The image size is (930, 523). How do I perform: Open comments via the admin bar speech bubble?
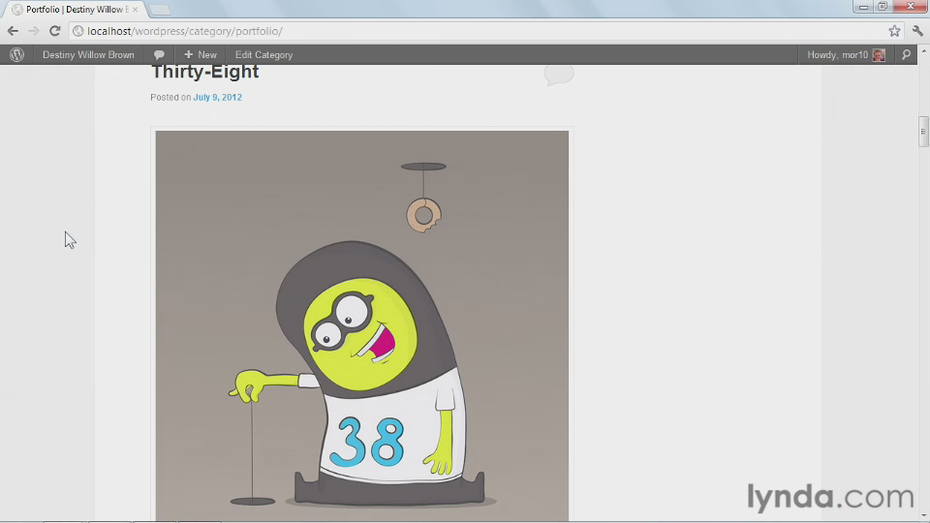coord(159,54)
